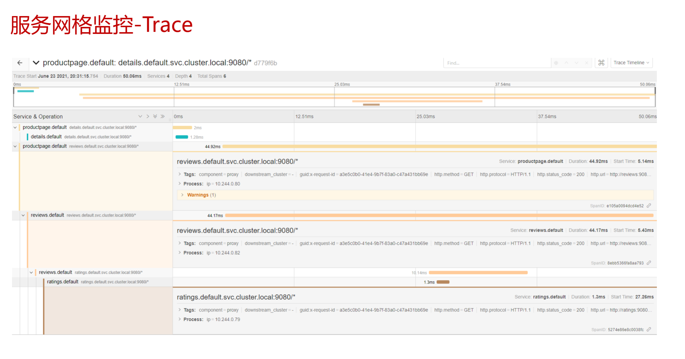Collapse the reviews.default span row

pos(23,215)
